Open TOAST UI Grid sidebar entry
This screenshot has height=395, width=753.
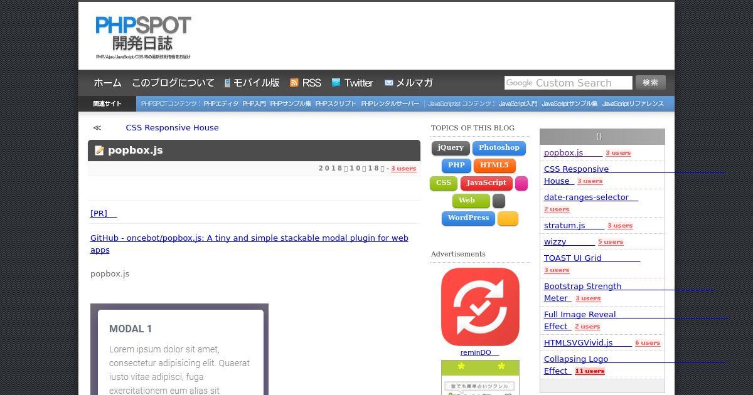[x=592, y=258]
